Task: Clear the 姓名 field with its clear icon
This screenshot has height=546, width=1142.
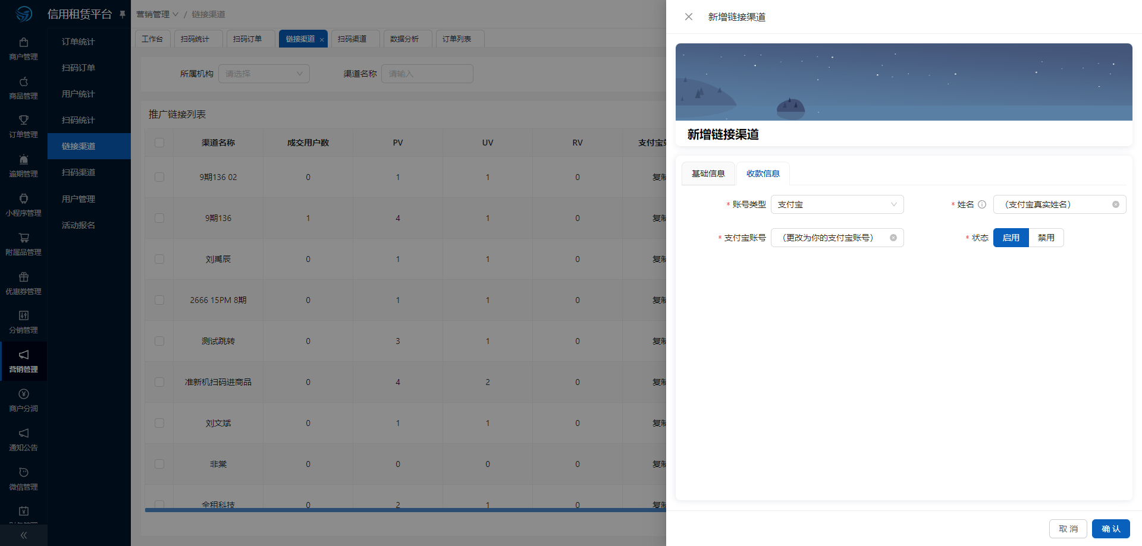Action: point(1116,204)
